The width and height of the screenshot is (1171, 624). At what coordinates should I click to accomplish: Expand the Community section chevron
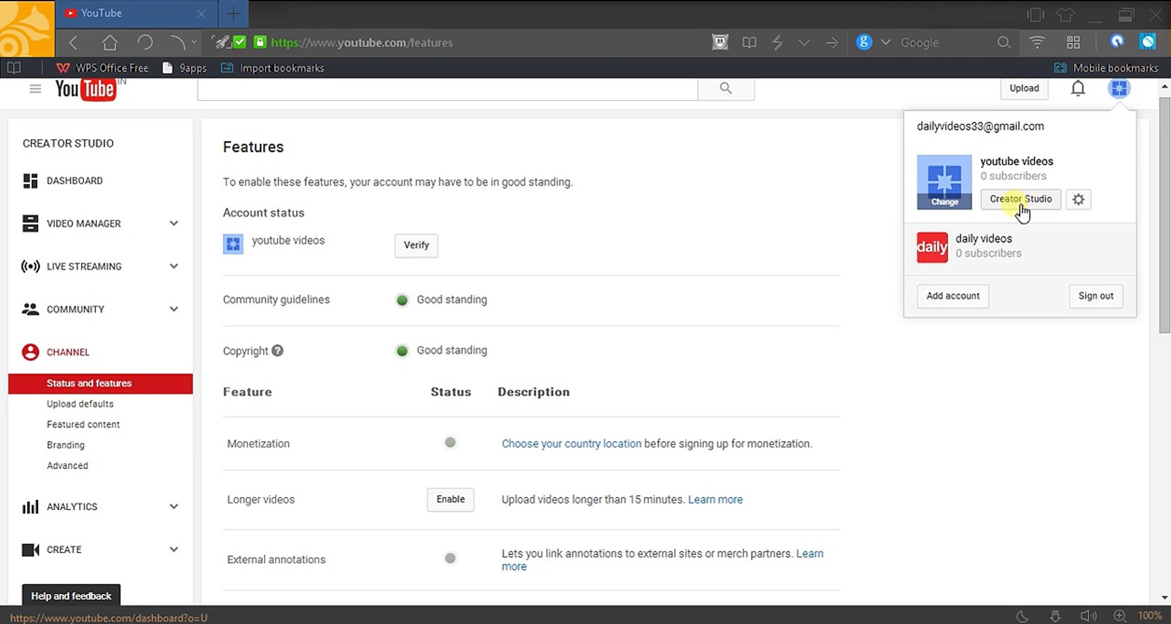[x=173, y=309]
